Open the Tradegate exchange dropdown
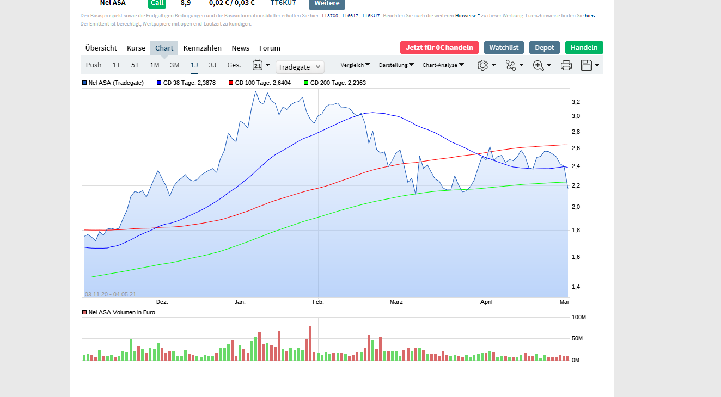721x397 pixels. tap(300, 67)
